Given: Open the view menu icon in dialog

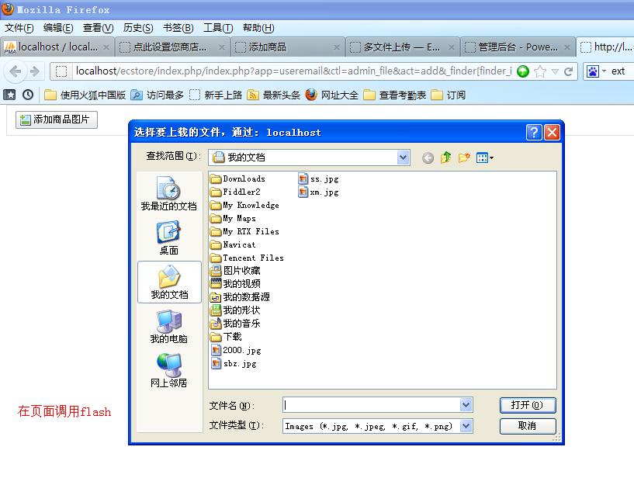Looking at the screenshot, I should click(x=485, y=158).
